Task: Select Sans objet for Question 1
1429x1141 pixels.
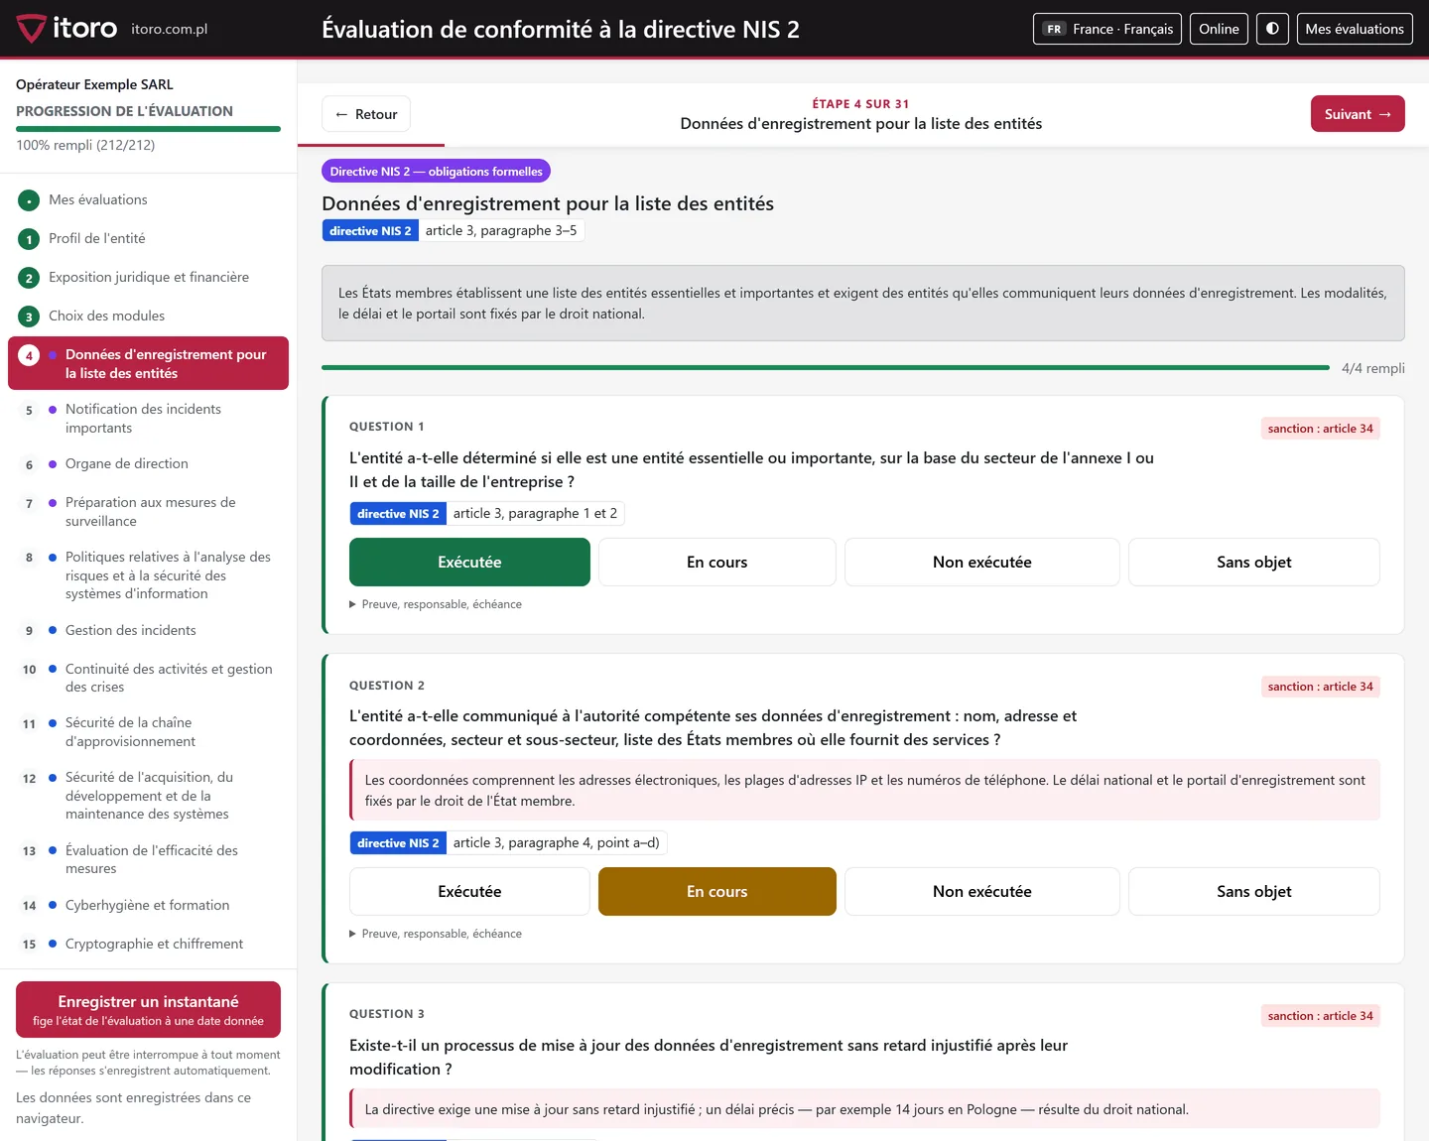Action: point(1254,563)
